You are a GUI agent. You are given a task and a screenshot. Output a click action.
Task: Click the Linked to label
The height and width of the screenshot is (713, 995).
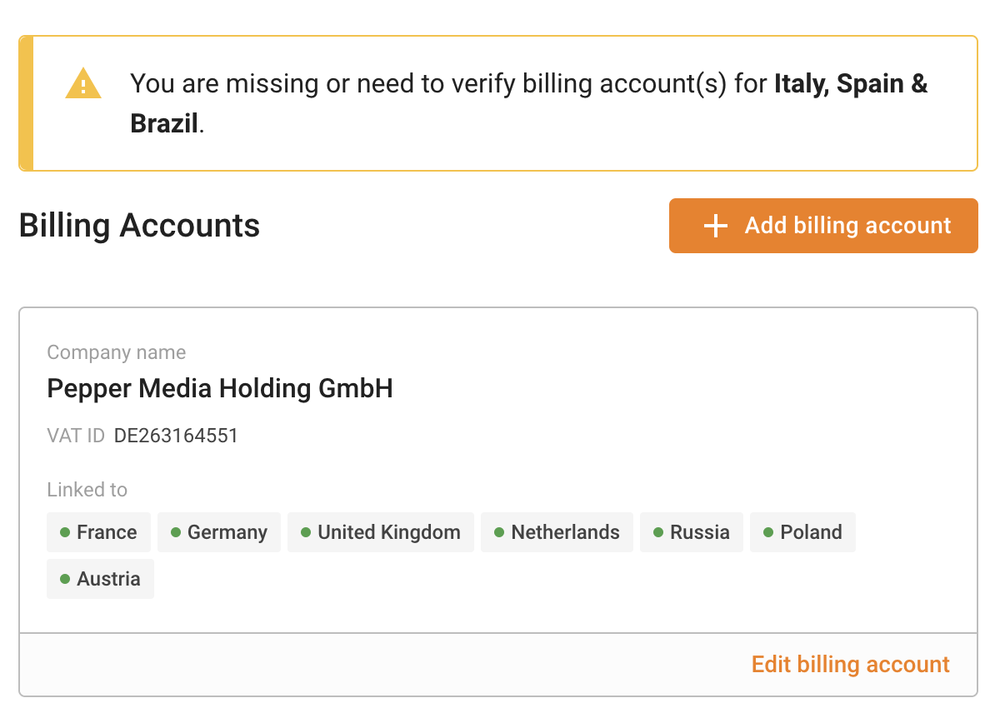[x=87, y=490]
